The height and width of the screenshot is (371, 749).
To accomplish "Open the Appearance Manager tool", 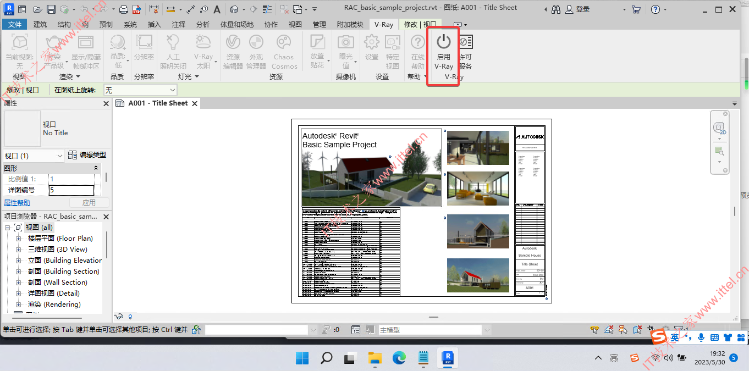I will pos(256,51).
